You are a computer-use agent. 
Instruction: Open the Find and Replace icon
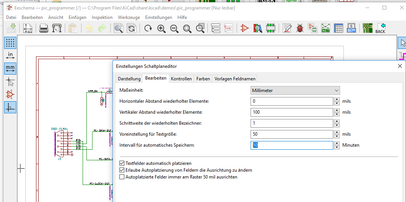[x=132, y=28]
